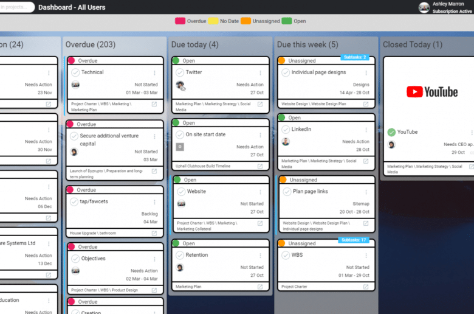Click open-link icon on Technical card

point(154,104)
